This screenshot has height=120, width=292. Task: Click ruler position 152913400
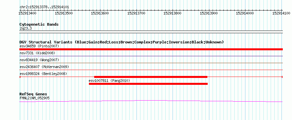[x=28, y=13]
